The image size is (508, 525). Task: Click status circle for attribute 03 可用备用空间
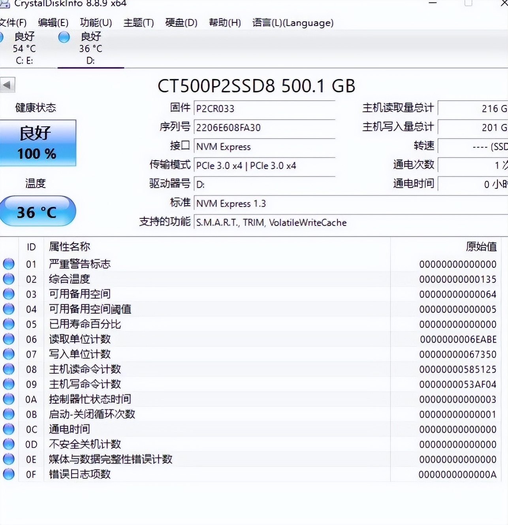click(9, 294)
